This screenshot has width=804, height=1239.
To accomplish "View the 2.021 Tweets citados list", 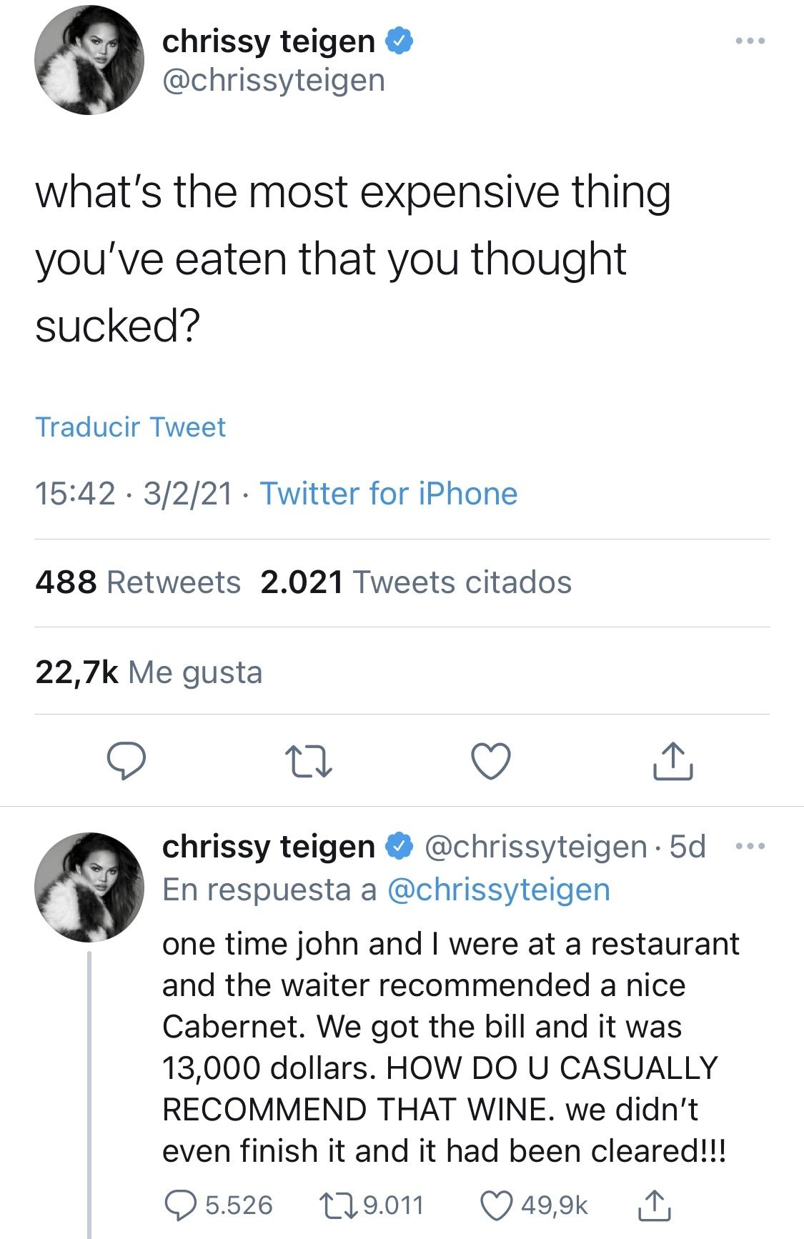I will [x=416, y=582].
